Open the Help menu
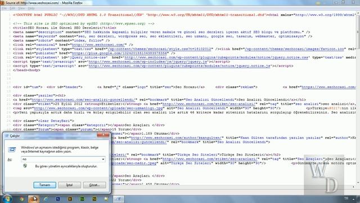Screen dimensions: 360x203 tap(31, 8)
